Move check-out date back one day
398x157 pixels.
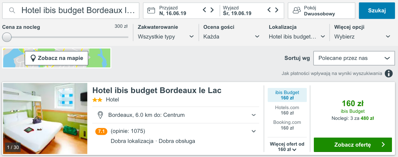tap(269, 10)
